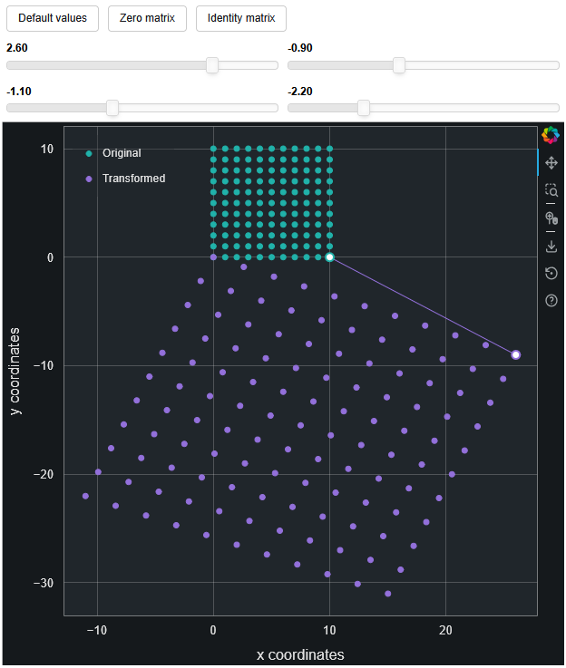Enable the Wheel Zoom tool
Image resolution: width=566 pixels, height=668 pixels.
[551, 218]
